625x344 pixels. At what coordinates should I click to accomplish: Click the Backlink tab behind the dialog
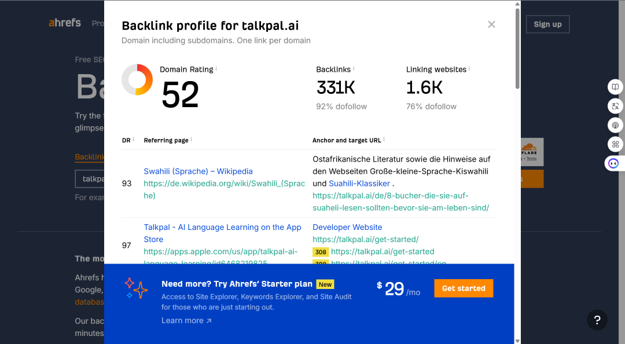point(90,157)
